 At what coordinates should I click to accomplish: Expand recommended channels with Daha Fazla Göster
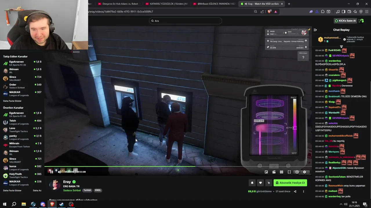[12, 191]
